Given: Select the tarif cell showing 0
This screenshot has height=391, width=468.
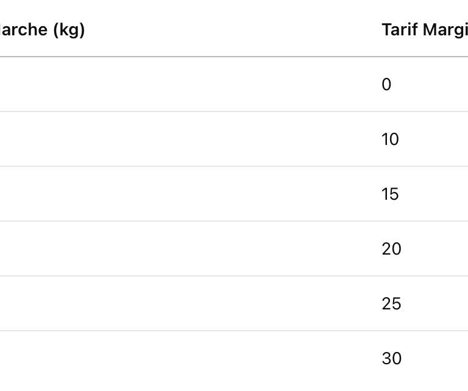Looking at the screenshot, I should (386, 85).
